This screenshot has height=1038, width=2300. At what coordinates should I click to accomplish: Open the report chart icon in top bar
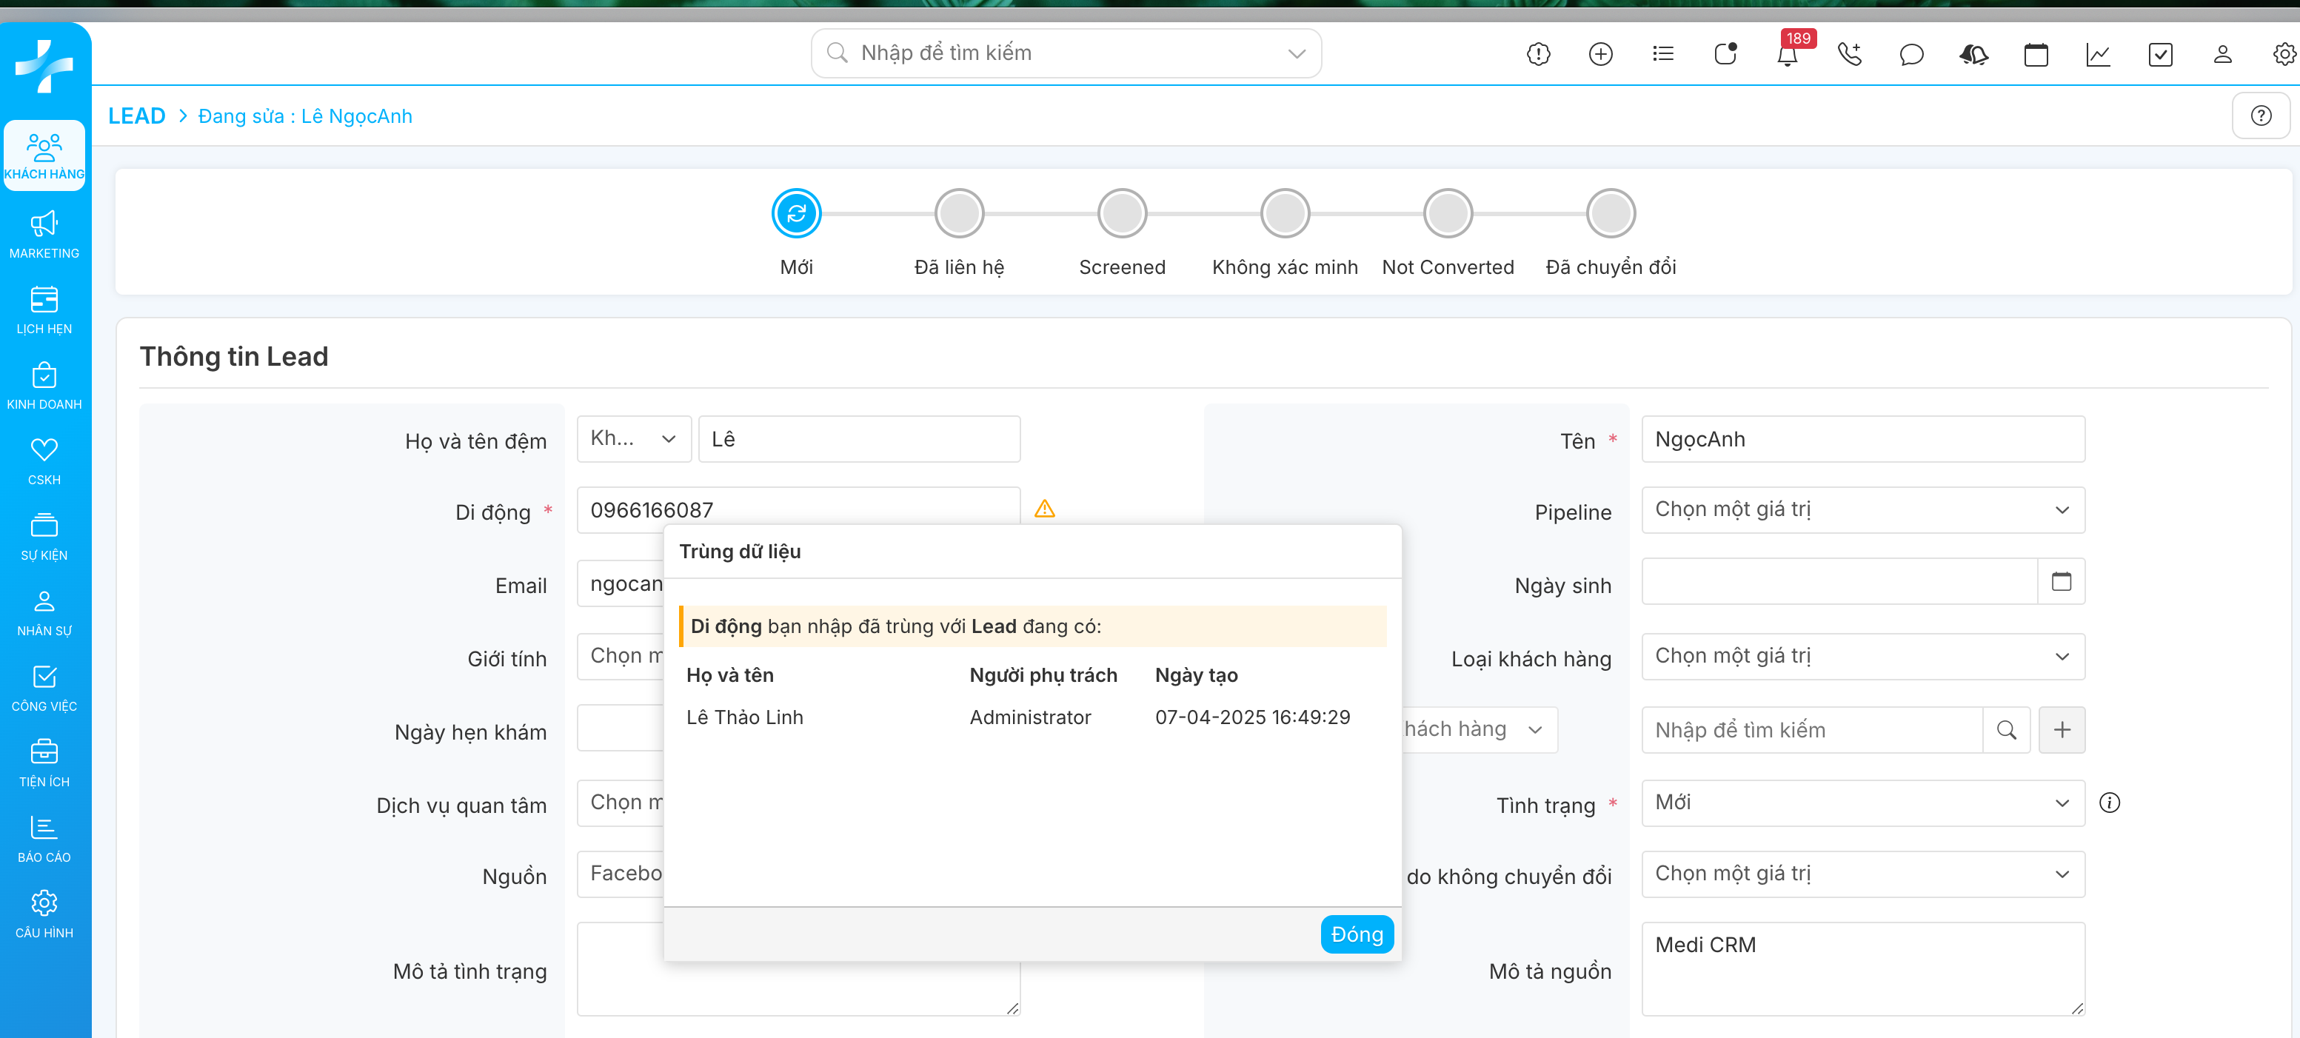2097,55
